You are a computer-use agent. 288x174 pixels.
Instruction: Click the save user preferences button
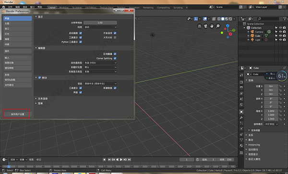click(17, 114)
